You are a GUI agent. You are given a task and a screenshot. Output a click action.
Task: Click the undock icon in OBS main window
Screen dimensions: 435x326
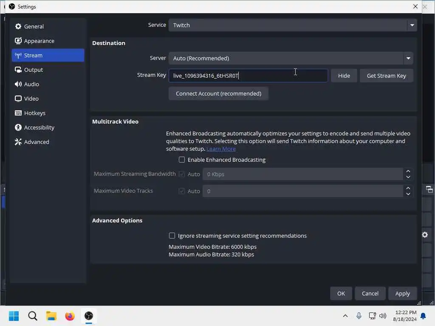point(429,190)
